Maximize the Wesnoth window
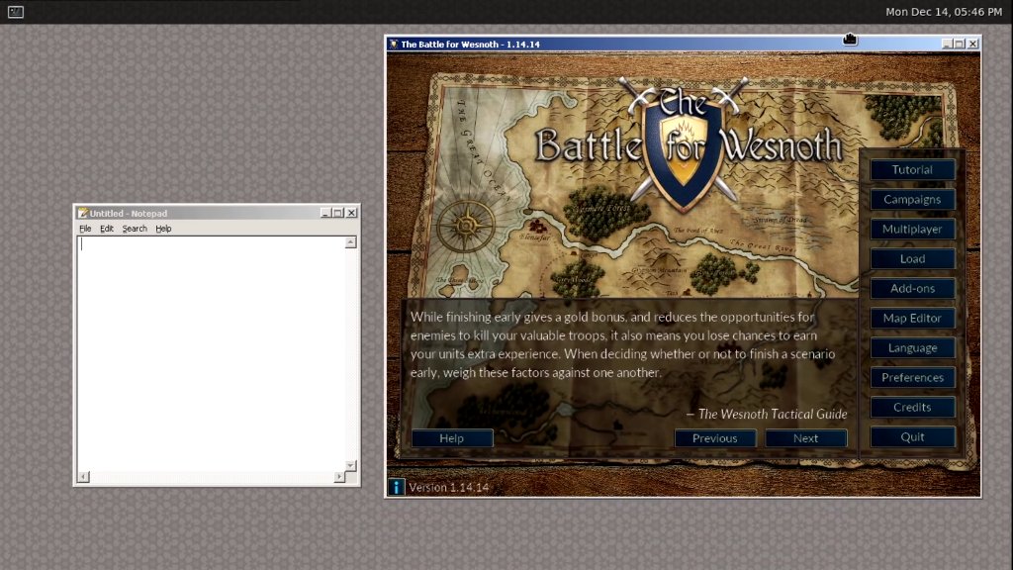The width and height of the screenshot is (1013, 570). point(960,44)
